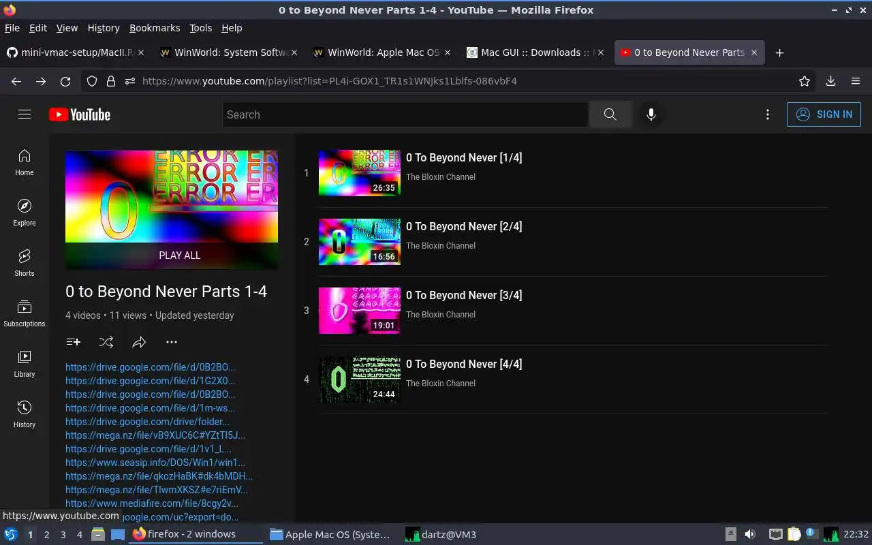Share the playlist

(x=139, y=342)
